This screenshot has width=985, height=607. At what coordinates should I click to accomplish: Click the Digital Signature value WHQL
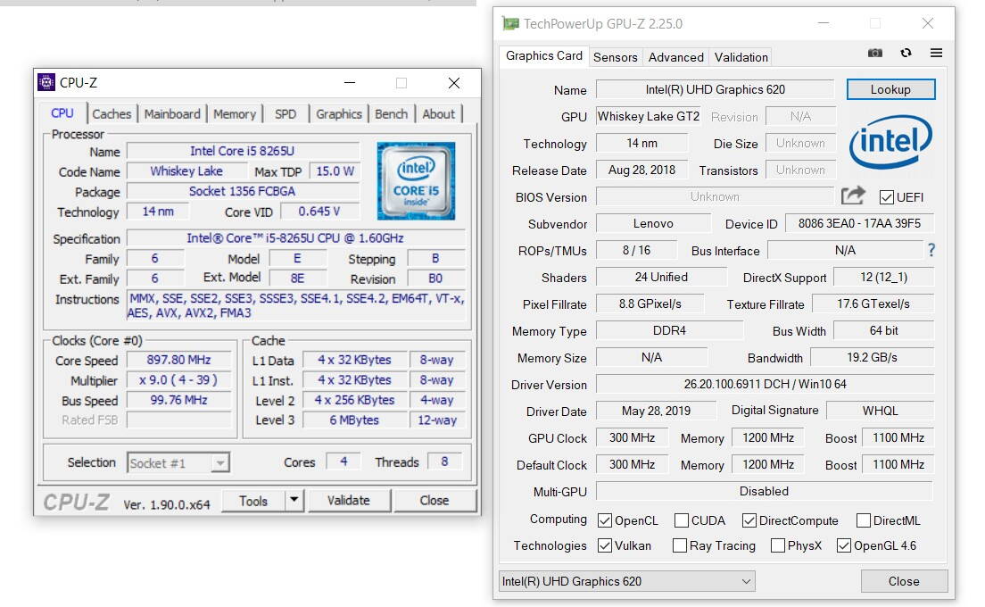(x=880, y=411)
